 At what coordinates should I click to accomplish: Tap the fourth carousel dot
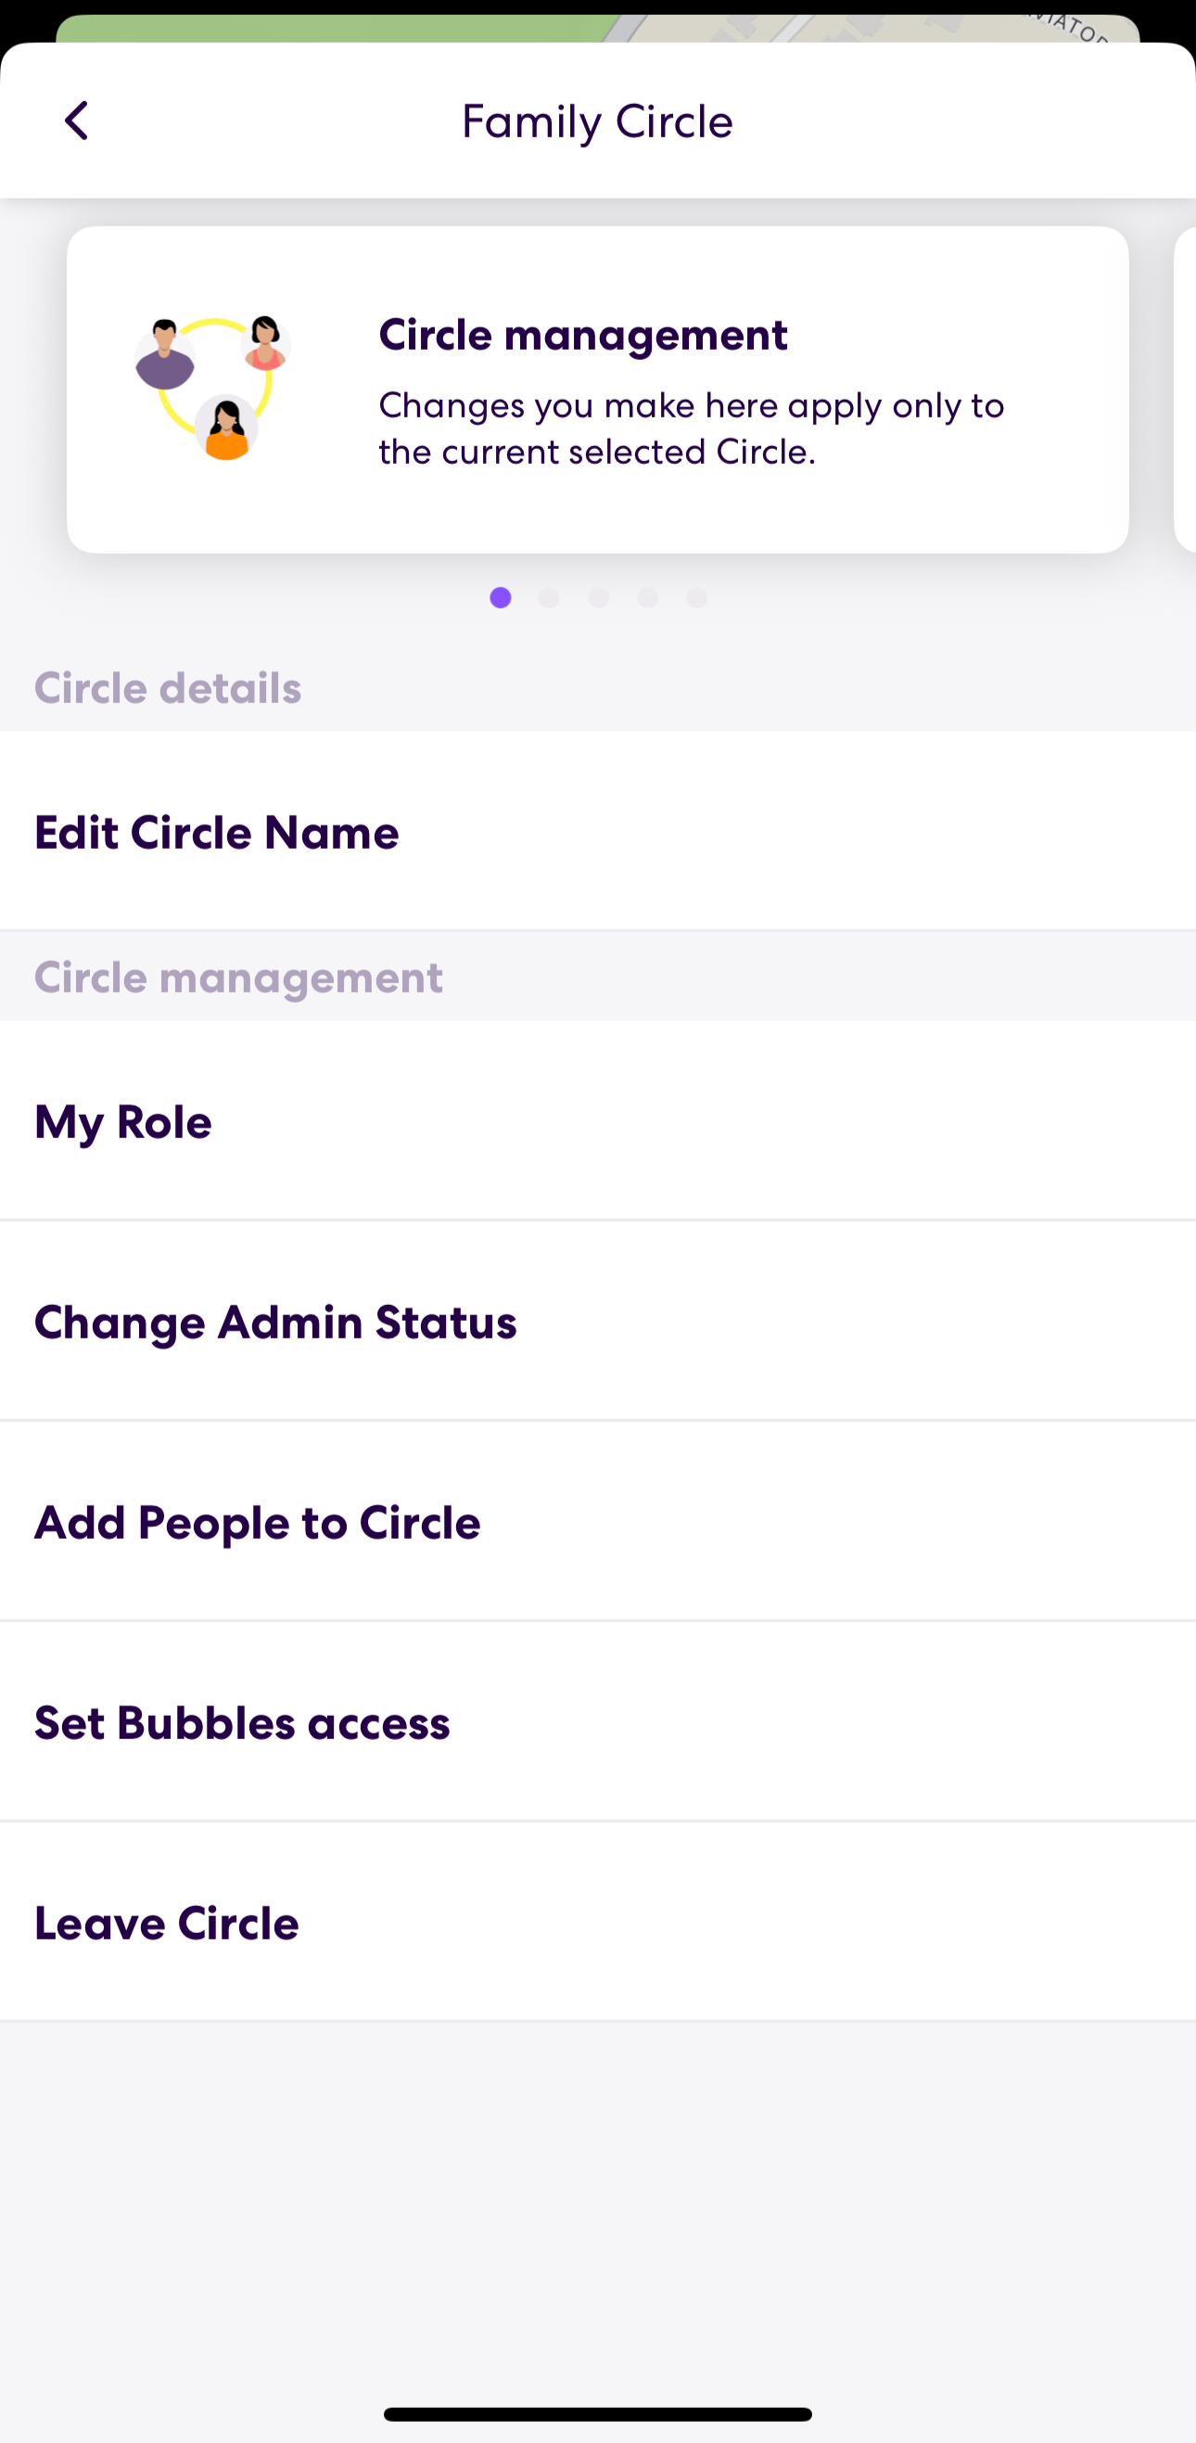[x=647, y=598]
